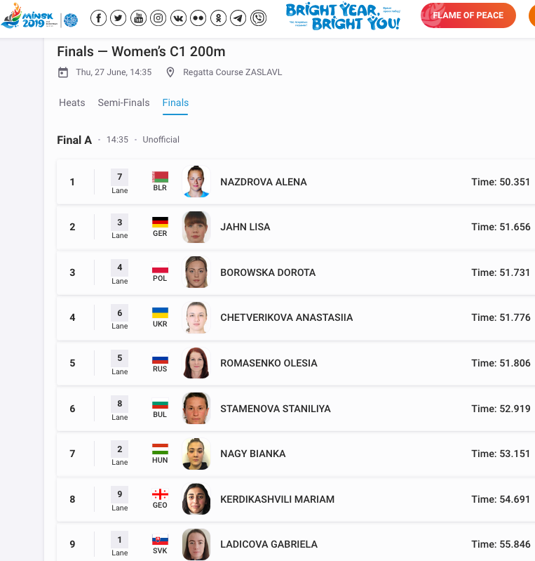Open athlete Nazdrova Alena's name link

tap(264, 182)
